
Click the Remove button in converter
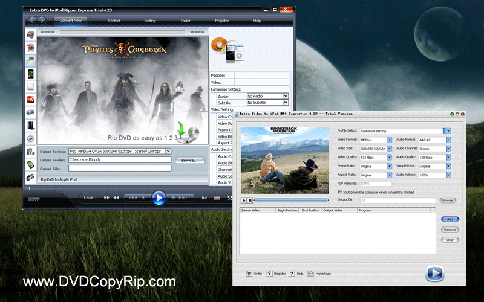coord(450,230)
